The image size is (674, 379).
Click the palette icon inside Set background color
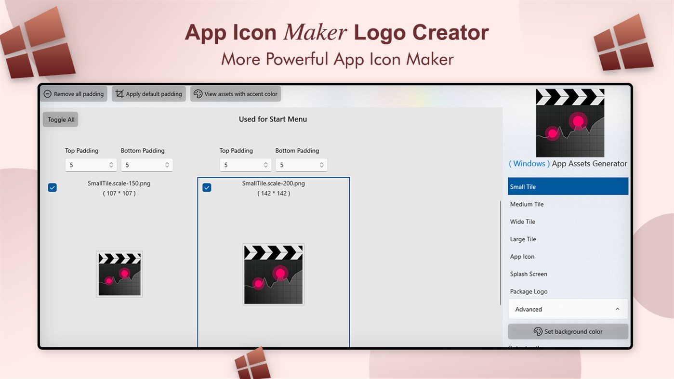pyautogui.click(x=538, y=331)
